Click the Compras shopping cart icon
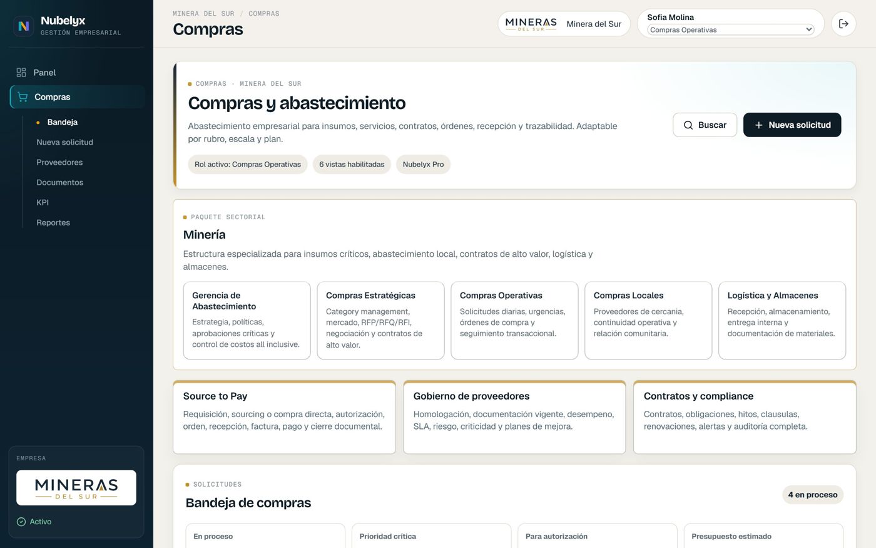 coord(23,97)
